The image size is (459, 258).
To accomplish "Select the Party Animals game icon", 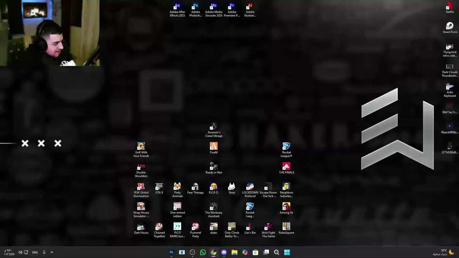I will pyautogui.click(x=177, y=191).
